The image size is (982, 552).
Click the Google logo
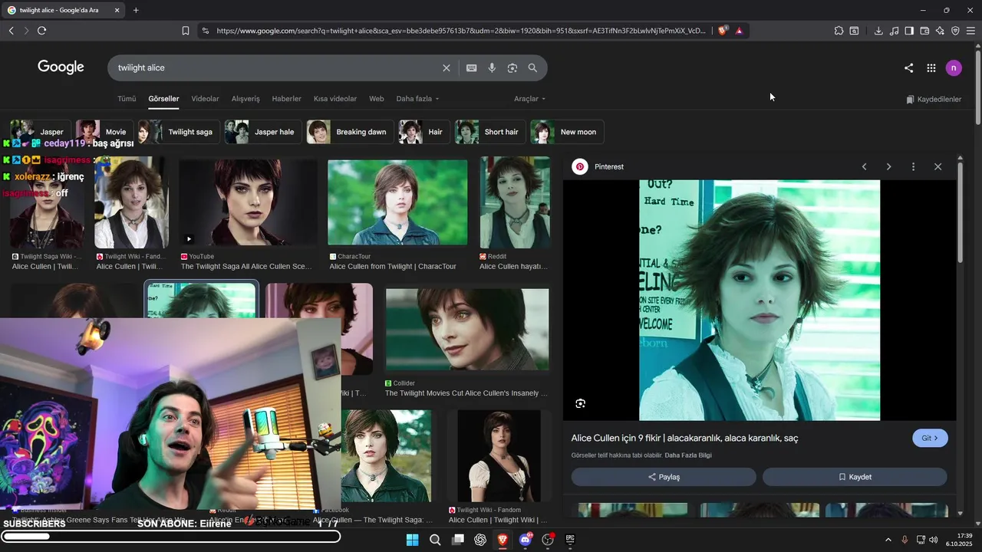(61, 67)
